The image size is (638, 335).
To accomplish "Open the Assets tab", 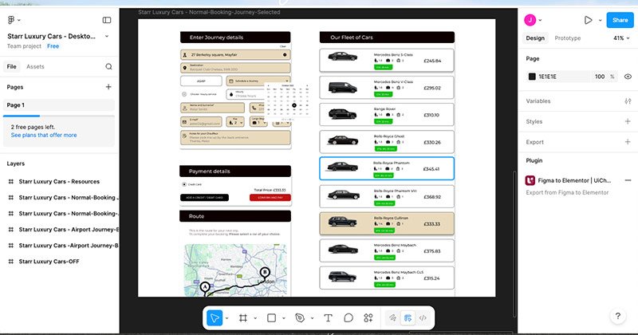I will 35,67.
